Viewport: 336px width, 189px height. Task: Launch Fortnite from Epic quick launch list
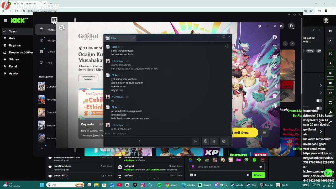(47, 99)
